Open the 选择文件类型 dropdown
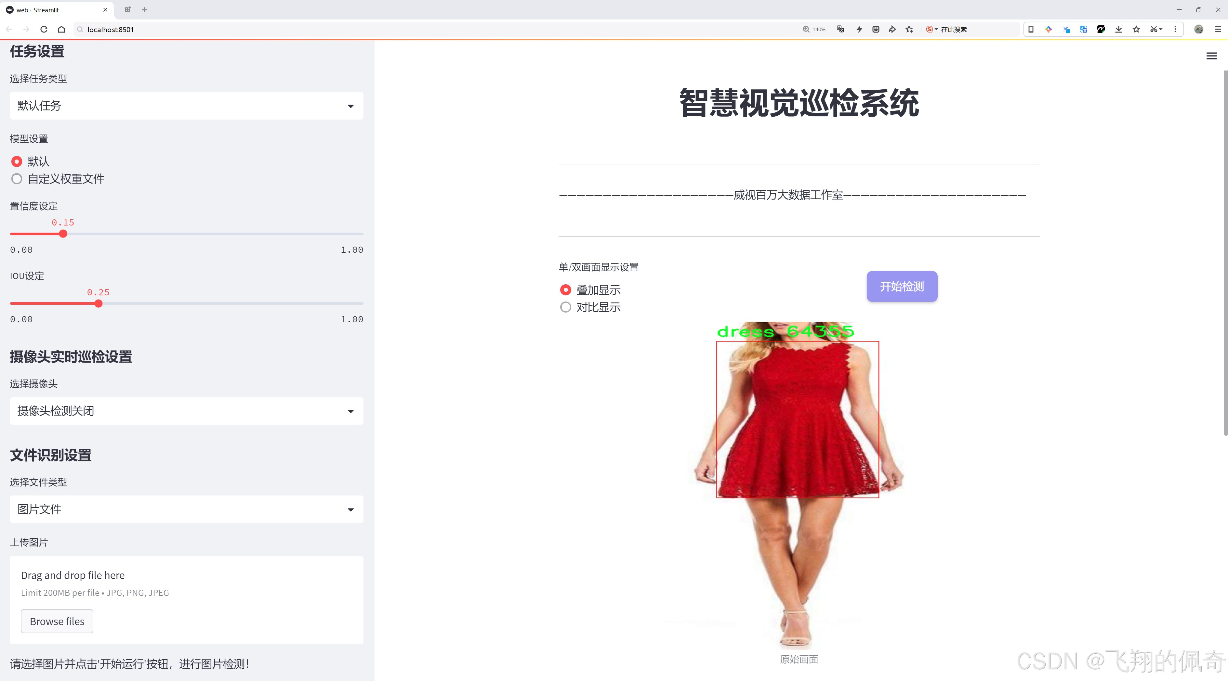 pos(186,509)
